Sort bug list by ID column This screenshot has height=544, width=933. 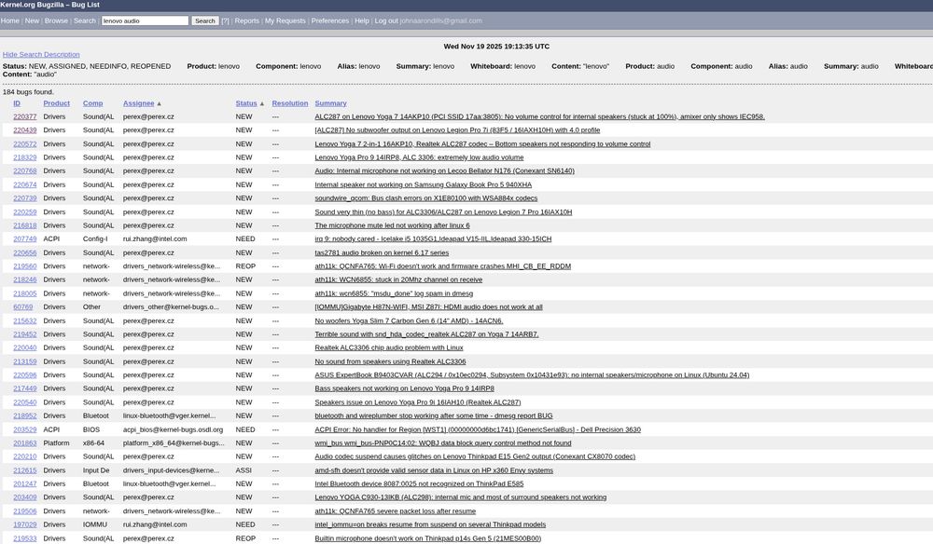17,103
